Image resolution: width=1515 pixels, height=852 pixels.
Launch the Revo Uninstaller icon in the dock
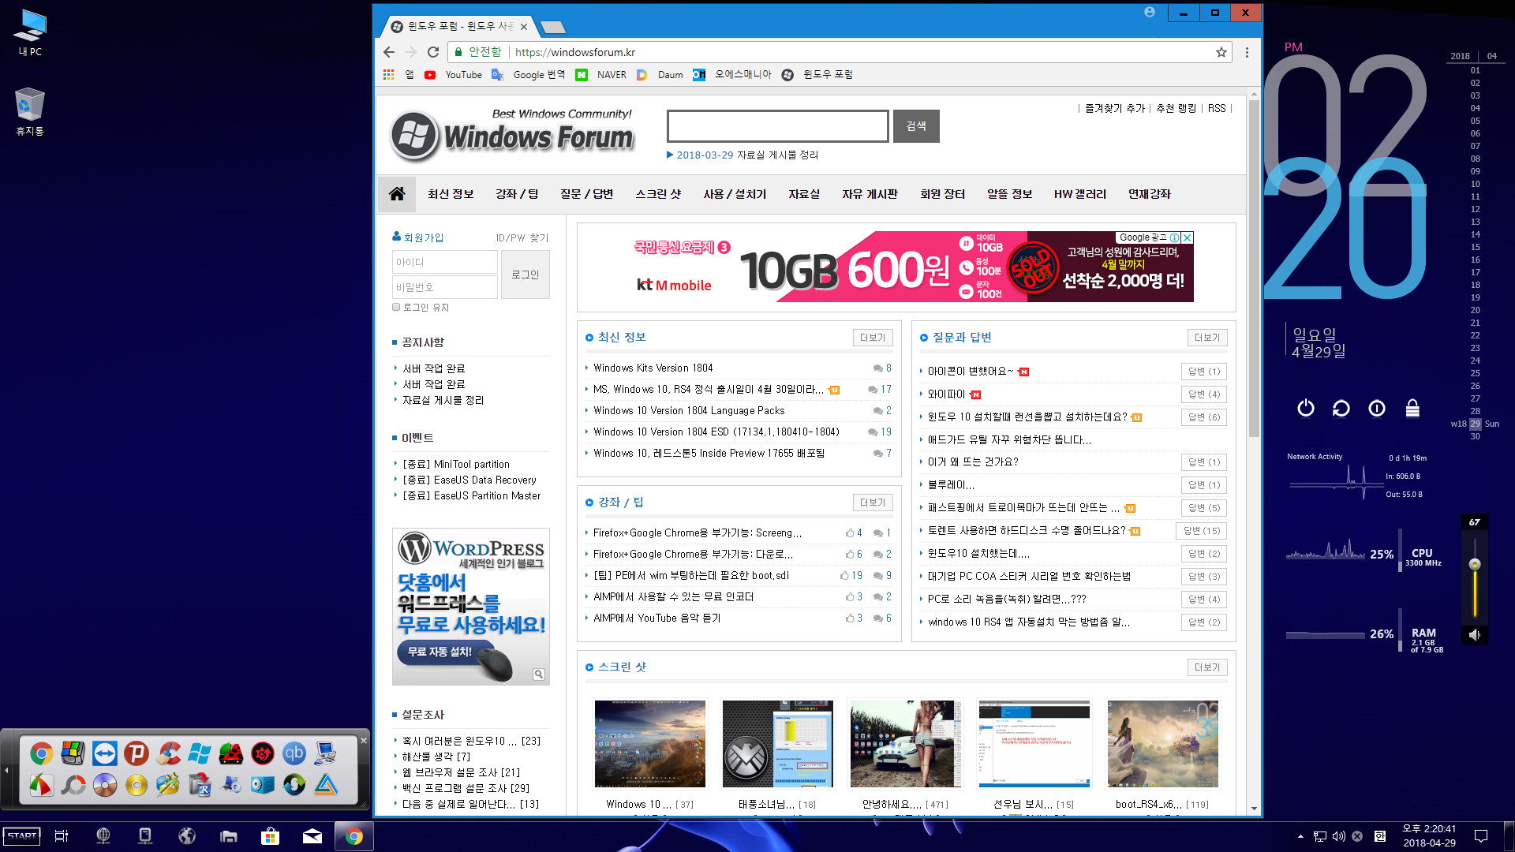pos(200,785)
